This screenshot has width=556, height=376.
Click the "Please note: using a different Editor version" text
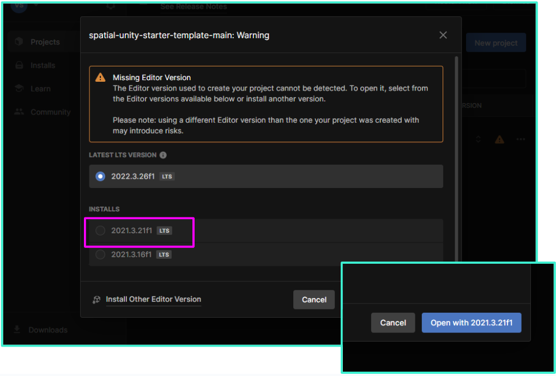pyautogui.click(x=266, y=125)
